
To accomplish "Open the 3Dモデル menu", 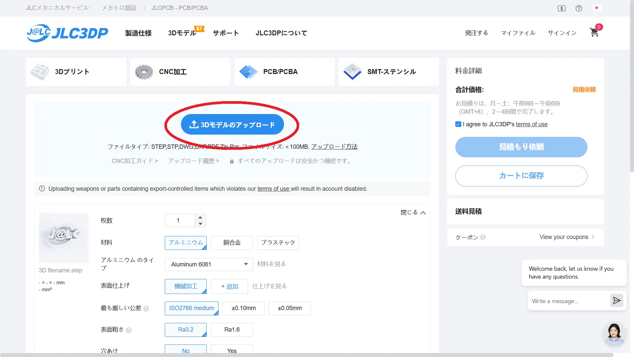I will (x=182, y=33).
